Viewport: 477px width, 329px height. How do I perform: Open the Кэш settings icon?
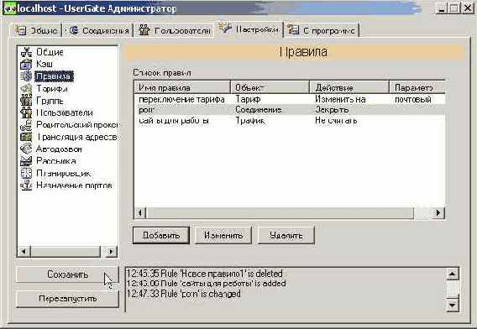coord(26,64)
